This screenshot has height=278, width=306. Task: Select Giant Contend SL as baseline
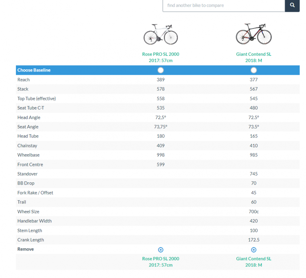pos(253,70)
